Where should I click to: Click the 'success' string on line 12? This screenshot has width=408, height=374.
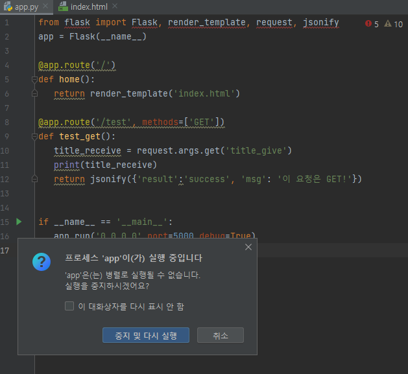[x=207, y=179]
